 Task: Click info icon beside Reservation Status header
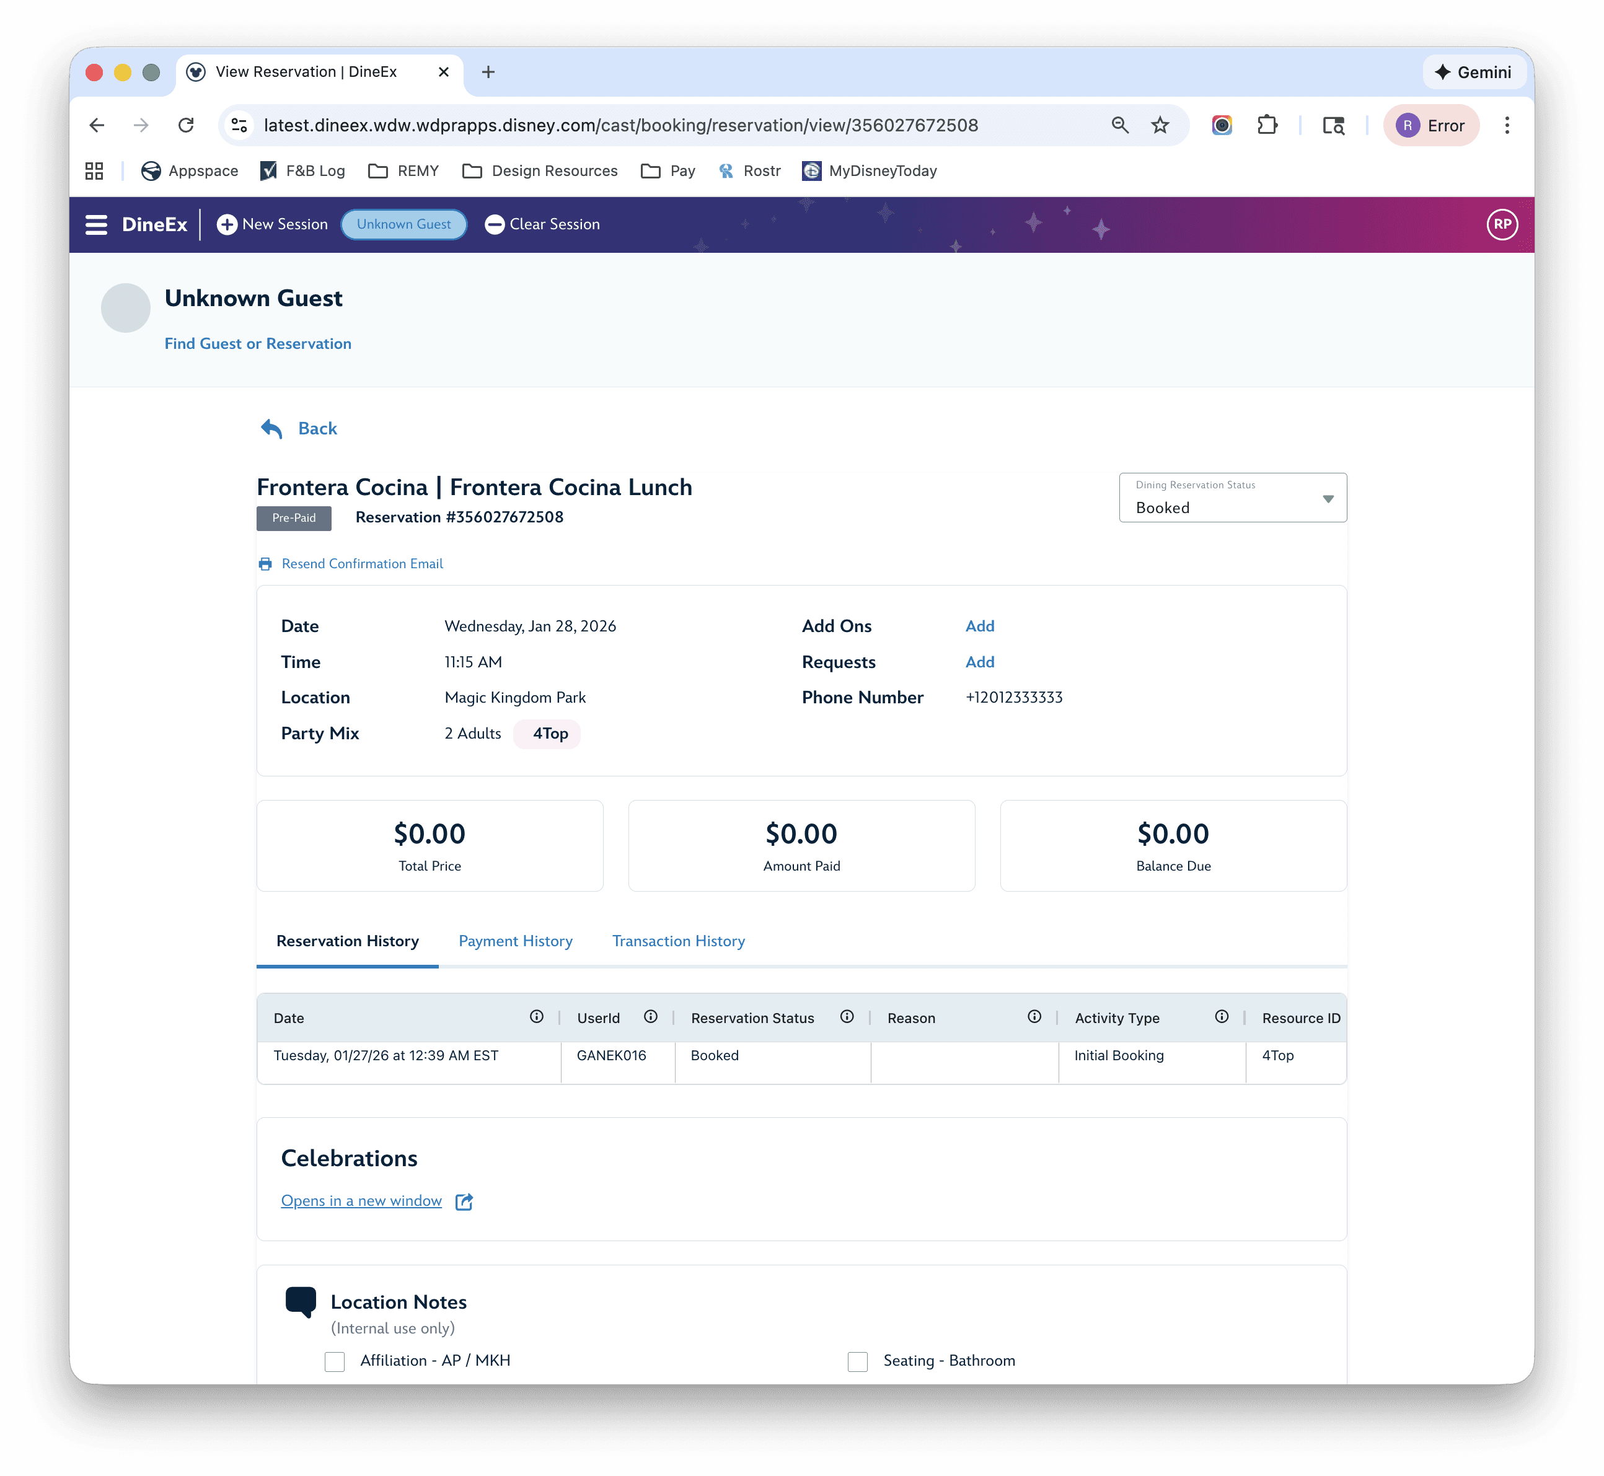847,1017
